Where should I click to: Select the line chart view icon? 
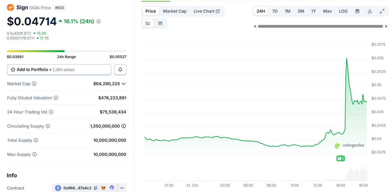[148, 23]
